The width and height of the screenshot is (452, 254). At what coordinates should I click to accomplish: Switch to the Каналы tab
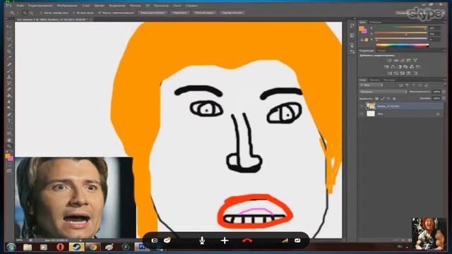pyautogui.click(x=374, y=80)
